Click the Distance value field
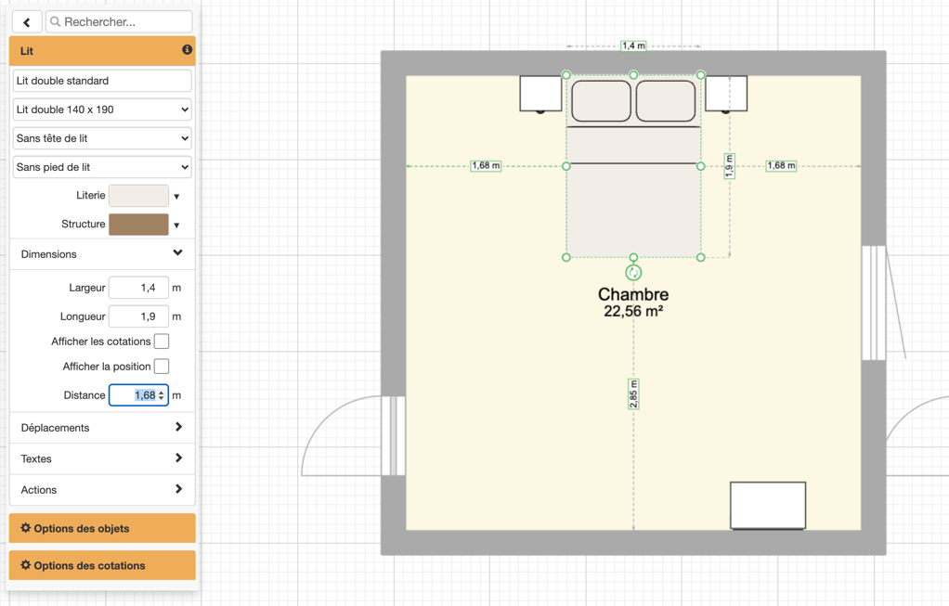This screenshot has width=949, height=606. 138,395
